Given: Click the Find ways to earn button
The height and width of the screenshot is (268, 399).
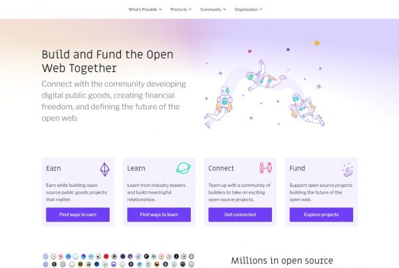Looking at the screenshot, I should (78, 215).
